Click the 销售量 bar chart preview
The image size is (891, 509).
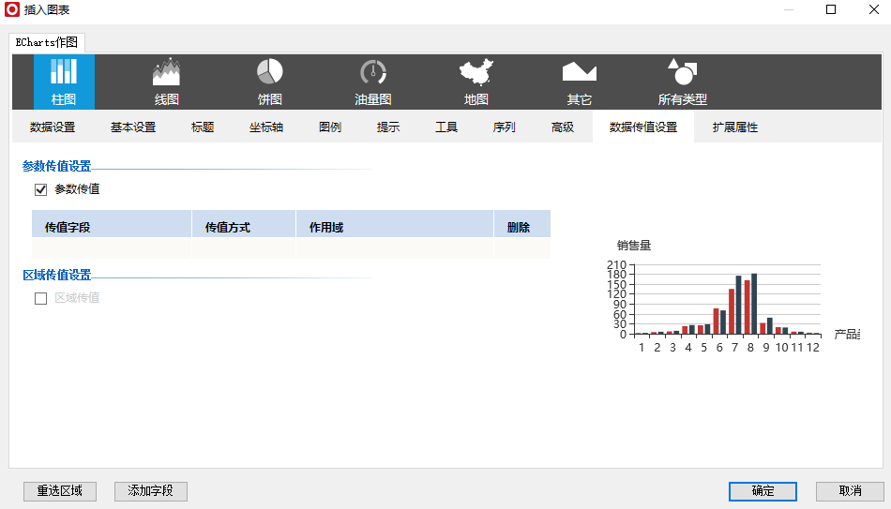click(x=733, y=296)
